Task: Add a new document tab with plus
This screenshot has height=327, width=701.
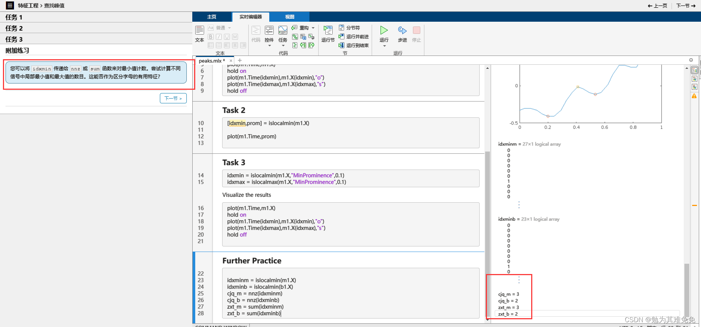Action: tap(240, 60)
